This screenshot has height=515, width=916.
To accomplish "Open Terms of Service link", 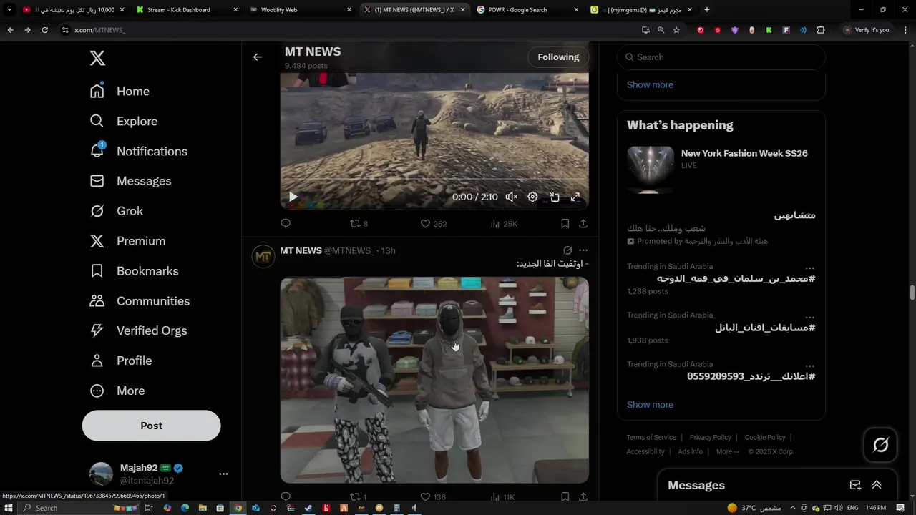I will click(651, 437).
